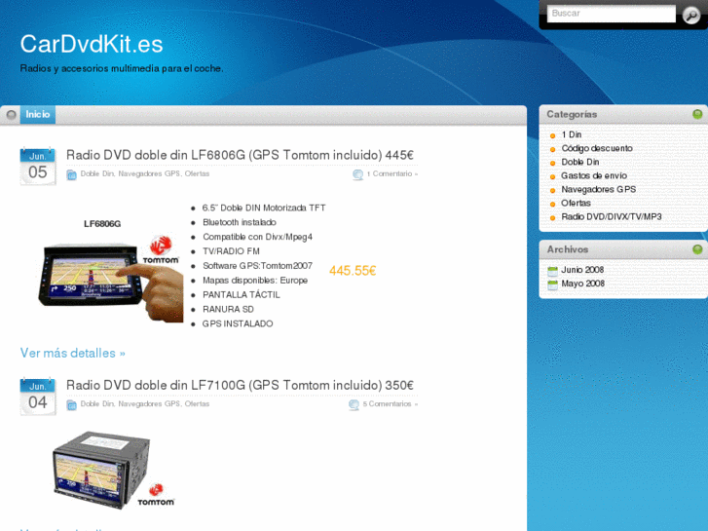The image size is (708, 531).
Task: Open Doble Din tag under LF7100G post
Action: tap(97, 403)
